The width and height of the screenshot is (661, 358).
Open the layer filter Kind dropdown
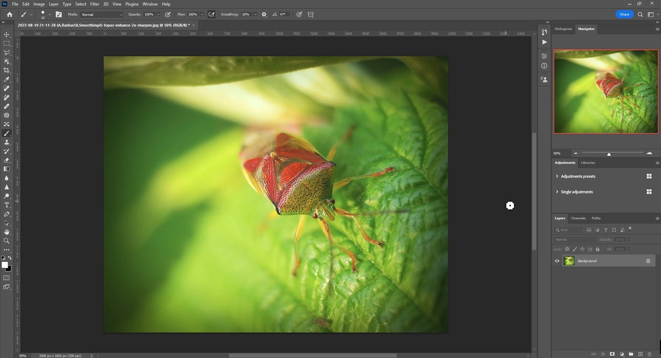click(x=568, y=230)
